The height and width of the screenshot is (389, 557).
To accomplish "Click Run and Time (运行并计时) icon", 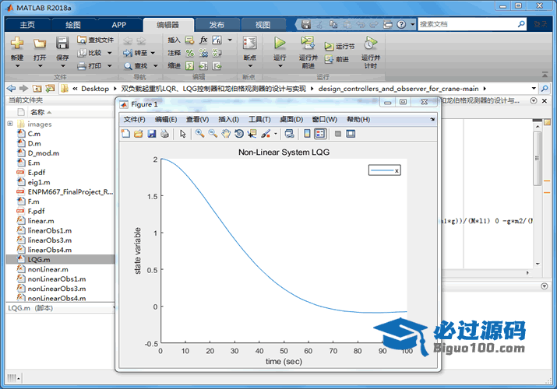I will coord(370,43).
